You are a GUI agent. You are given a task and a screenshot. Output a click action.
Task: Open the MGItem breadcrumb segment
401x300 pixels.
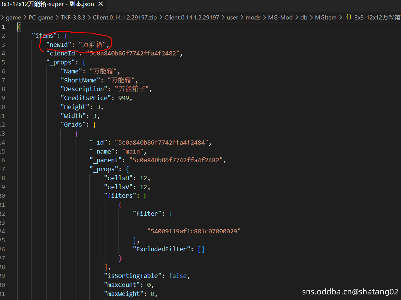click(x=326, y=17)
